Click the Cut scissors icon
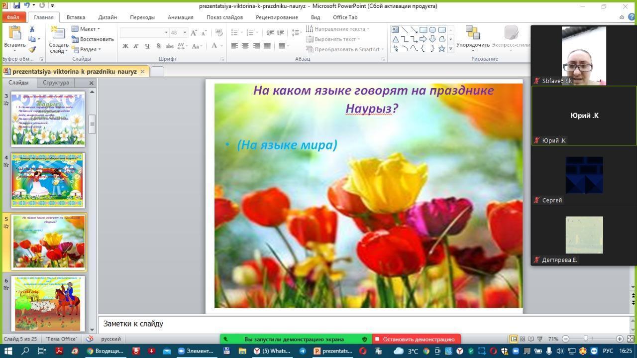 32,29
